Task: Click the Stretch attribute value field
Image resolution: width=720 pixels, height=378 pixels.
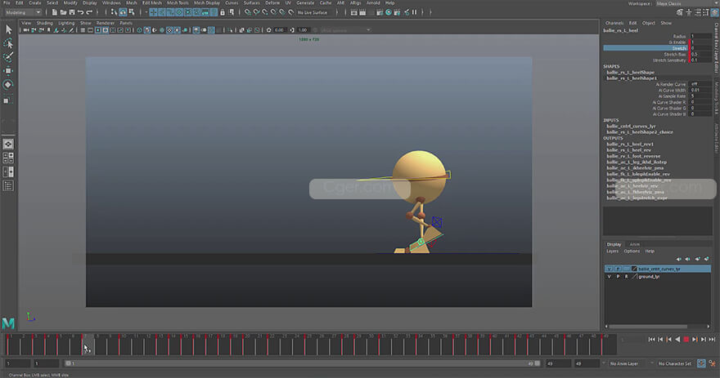Action: pyautogui.click(x=701, y=48)
